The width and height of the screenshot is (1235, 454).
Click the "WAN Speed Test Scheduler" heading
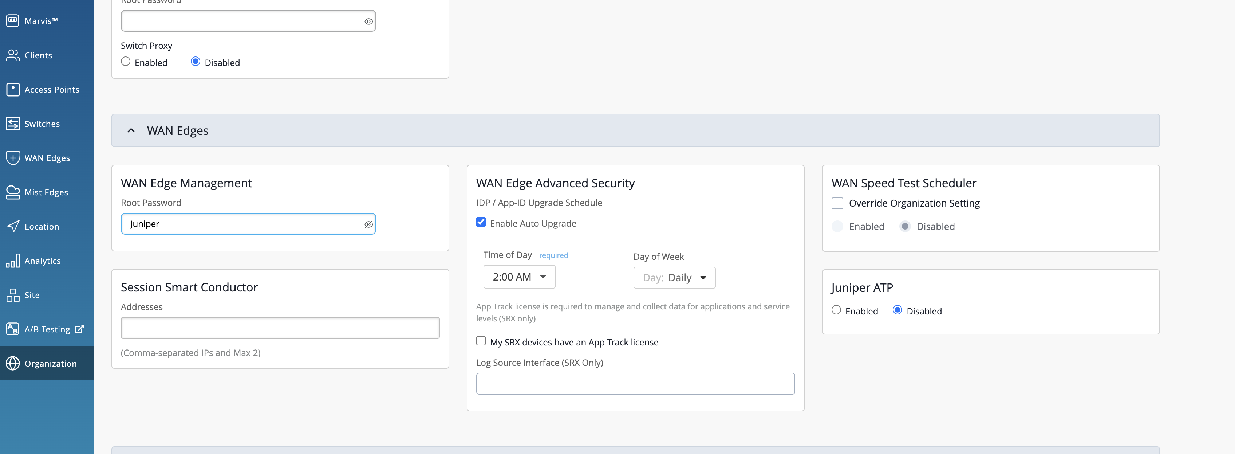pyautogui.click(x=904, y=183)
